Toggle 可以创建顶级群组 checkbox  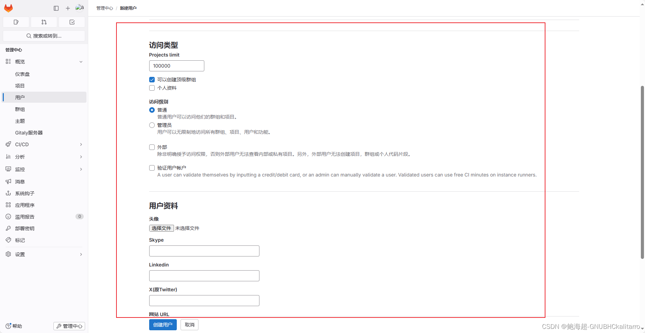152,80
